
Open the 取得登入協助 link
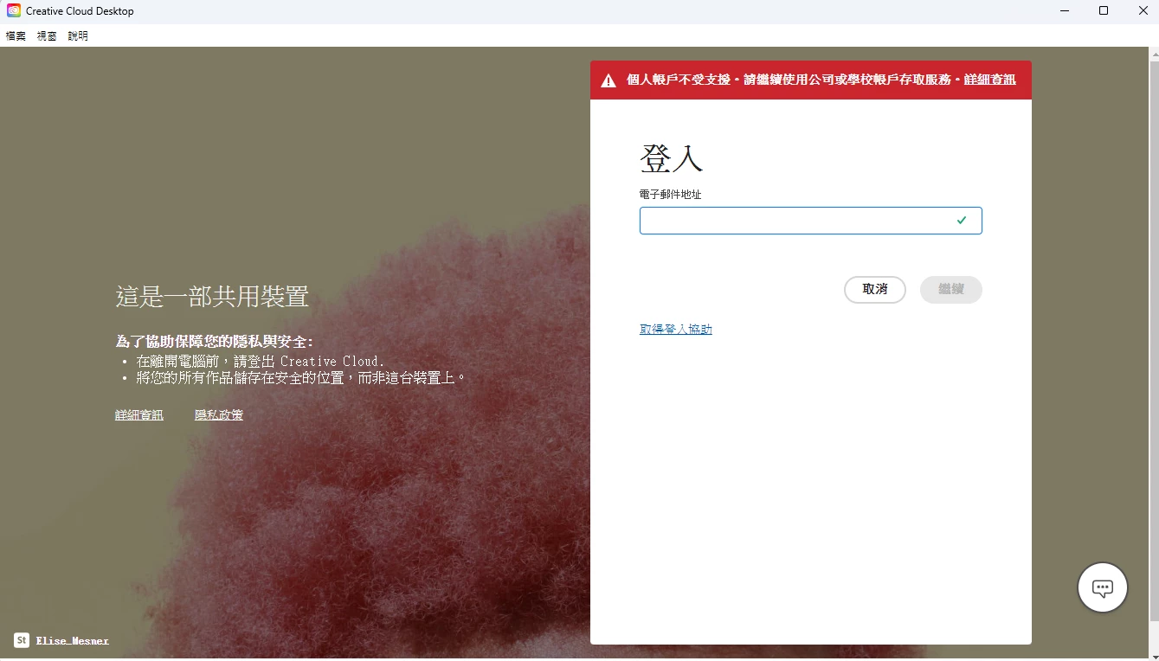coord(676,330)
